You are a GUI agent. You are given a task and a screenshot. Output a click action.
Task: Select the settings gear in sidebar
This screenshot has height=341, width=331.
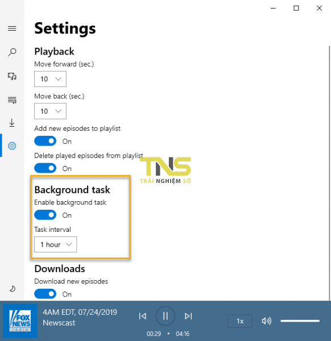(12, 145)
